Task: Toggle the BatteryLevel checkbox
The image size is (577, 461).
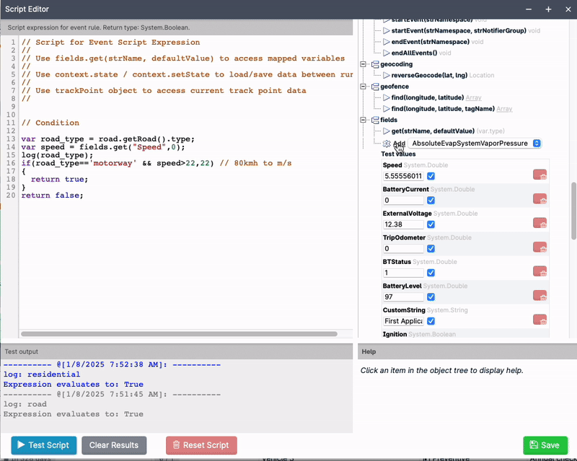Action: coord(431,297)
